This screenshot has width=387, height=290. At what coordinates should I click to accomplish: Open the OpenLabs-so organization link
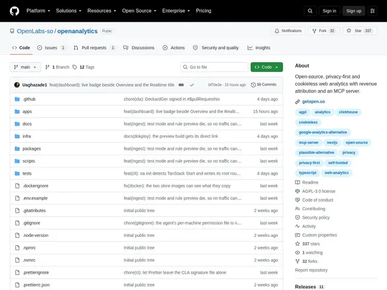point(35,31)
